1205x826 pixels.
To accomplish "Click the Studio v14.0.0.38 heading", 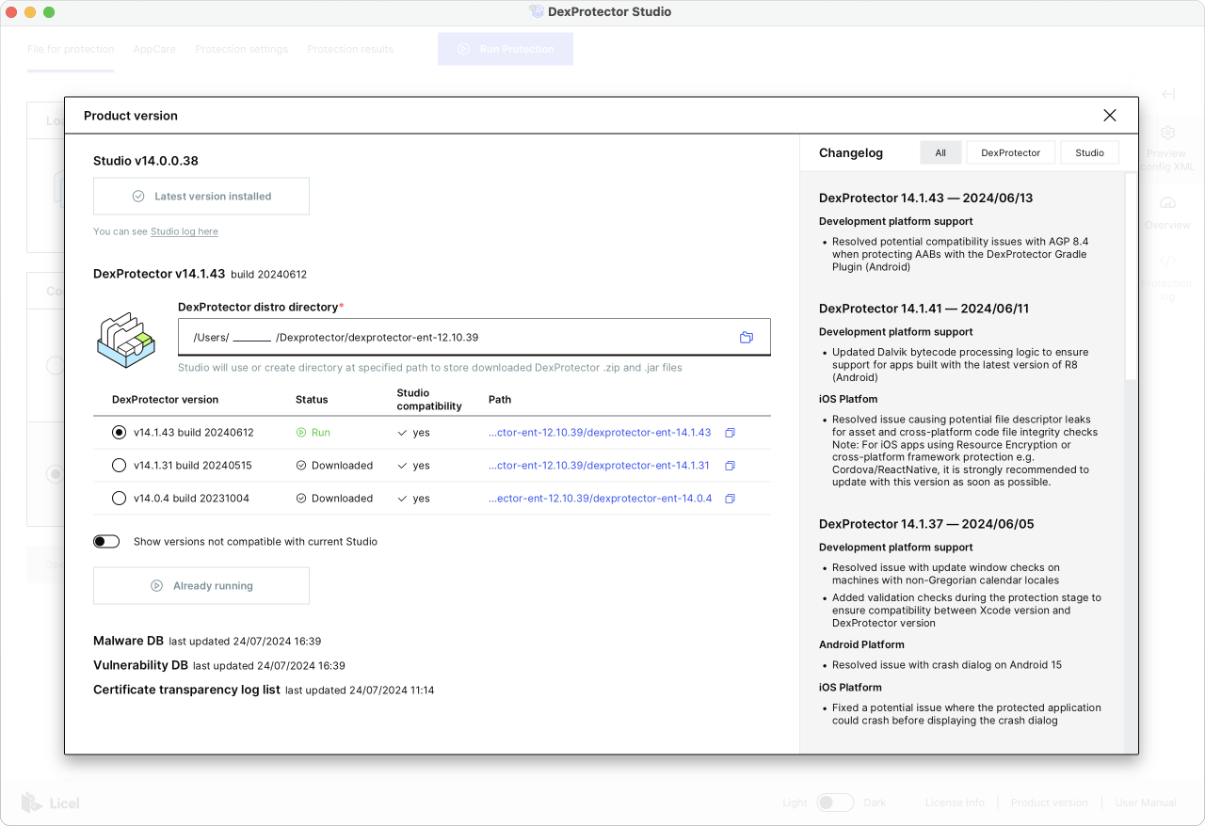I will [146, 161].
